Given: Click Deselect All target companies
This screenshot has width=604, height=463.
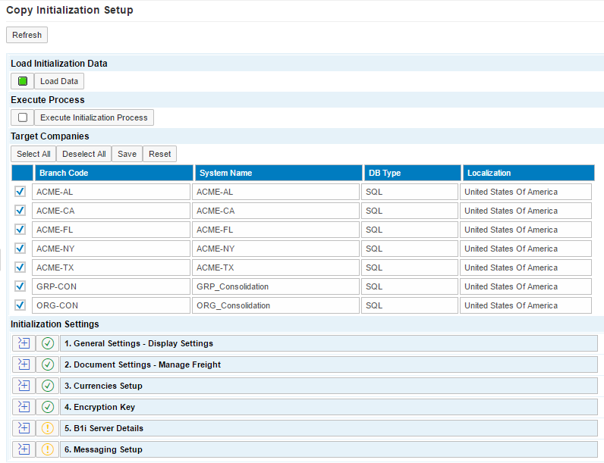Looking at the screenshot, I should click(x=83, y=154).
